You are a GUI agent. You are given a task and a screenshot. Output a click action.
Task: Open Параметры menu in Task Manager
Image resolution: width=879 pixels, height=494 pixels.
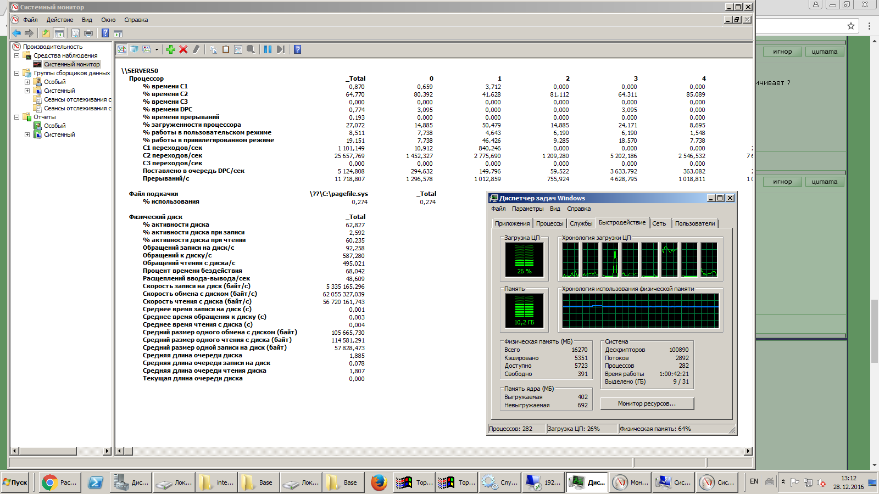527,209
